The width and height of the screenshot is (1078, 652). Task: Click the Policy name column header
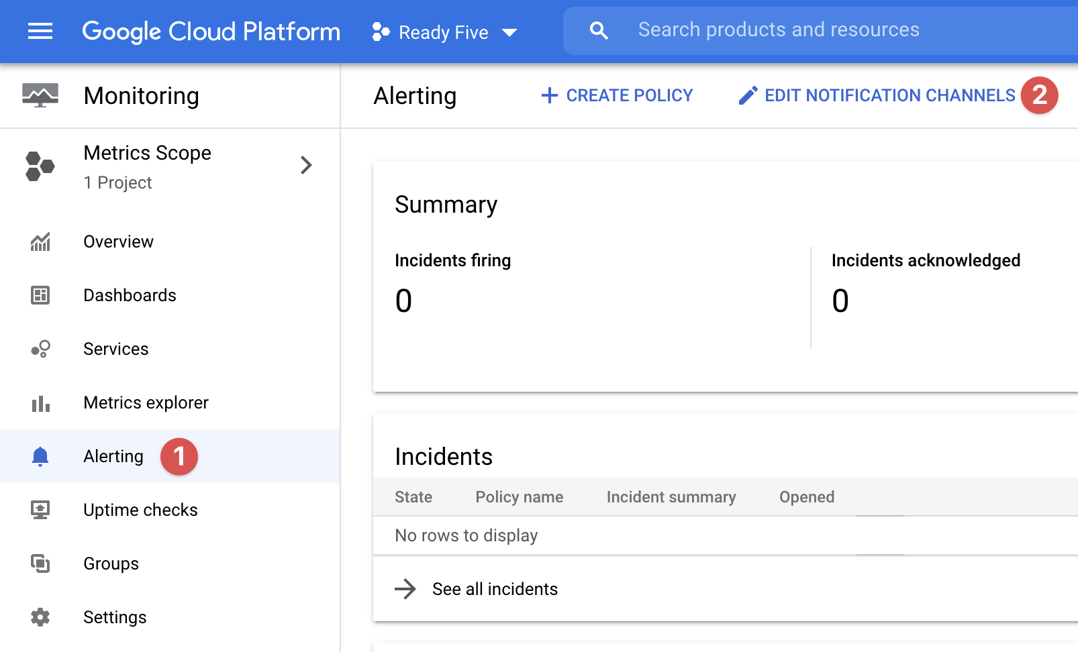click(x=520, y=497)
